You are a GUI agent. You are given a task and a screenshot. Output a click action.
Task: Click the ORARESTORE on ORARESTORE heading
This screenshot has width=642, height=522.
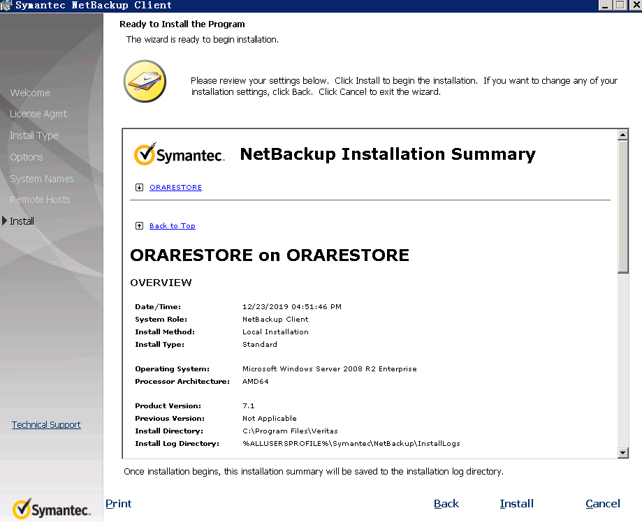pyautogui.click(x=270, y=255)
